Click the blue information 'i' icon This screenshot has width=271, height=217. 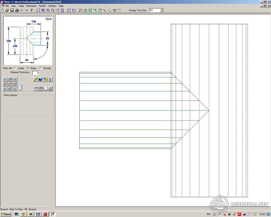point(50,79)
